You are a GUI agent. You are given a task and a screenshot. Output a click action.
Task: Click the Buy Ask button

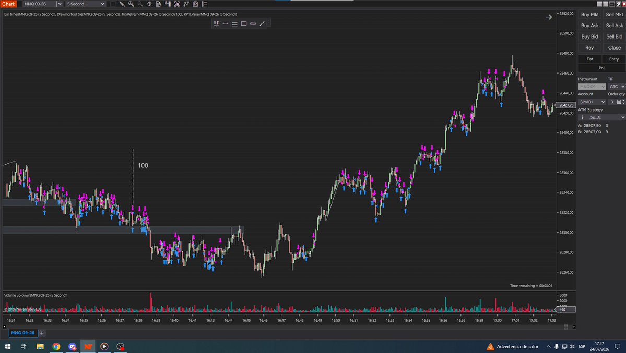pyautogui.click(x=589, y=26)
